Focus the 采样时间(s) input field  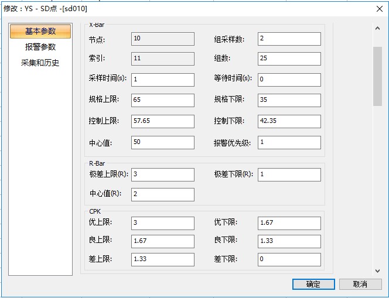pos(162,80)
